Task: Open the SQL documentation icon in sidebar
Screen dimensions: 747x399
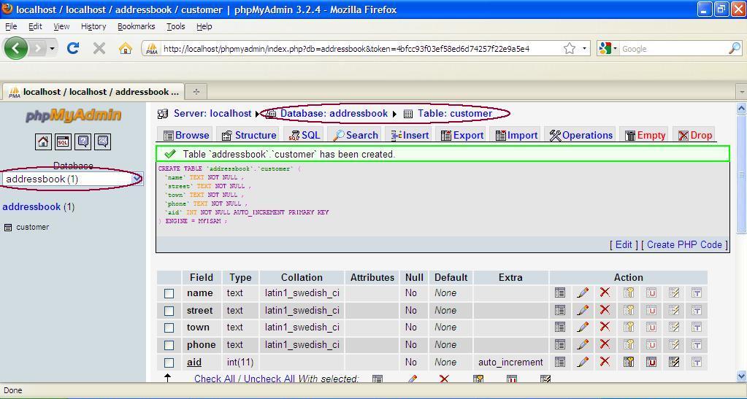Action: pyautogui.click(x=102, y=142)
